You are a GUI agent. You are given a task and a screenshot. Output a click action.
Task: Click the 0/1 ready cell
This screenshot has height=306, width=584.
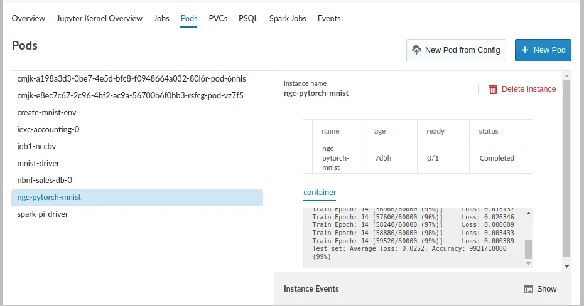point(443,159)
